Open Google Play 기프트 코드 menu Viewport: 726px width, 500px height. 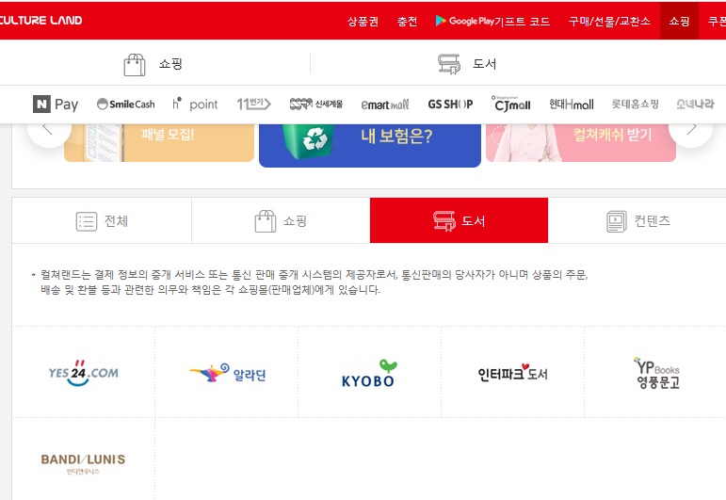point(492,22)
